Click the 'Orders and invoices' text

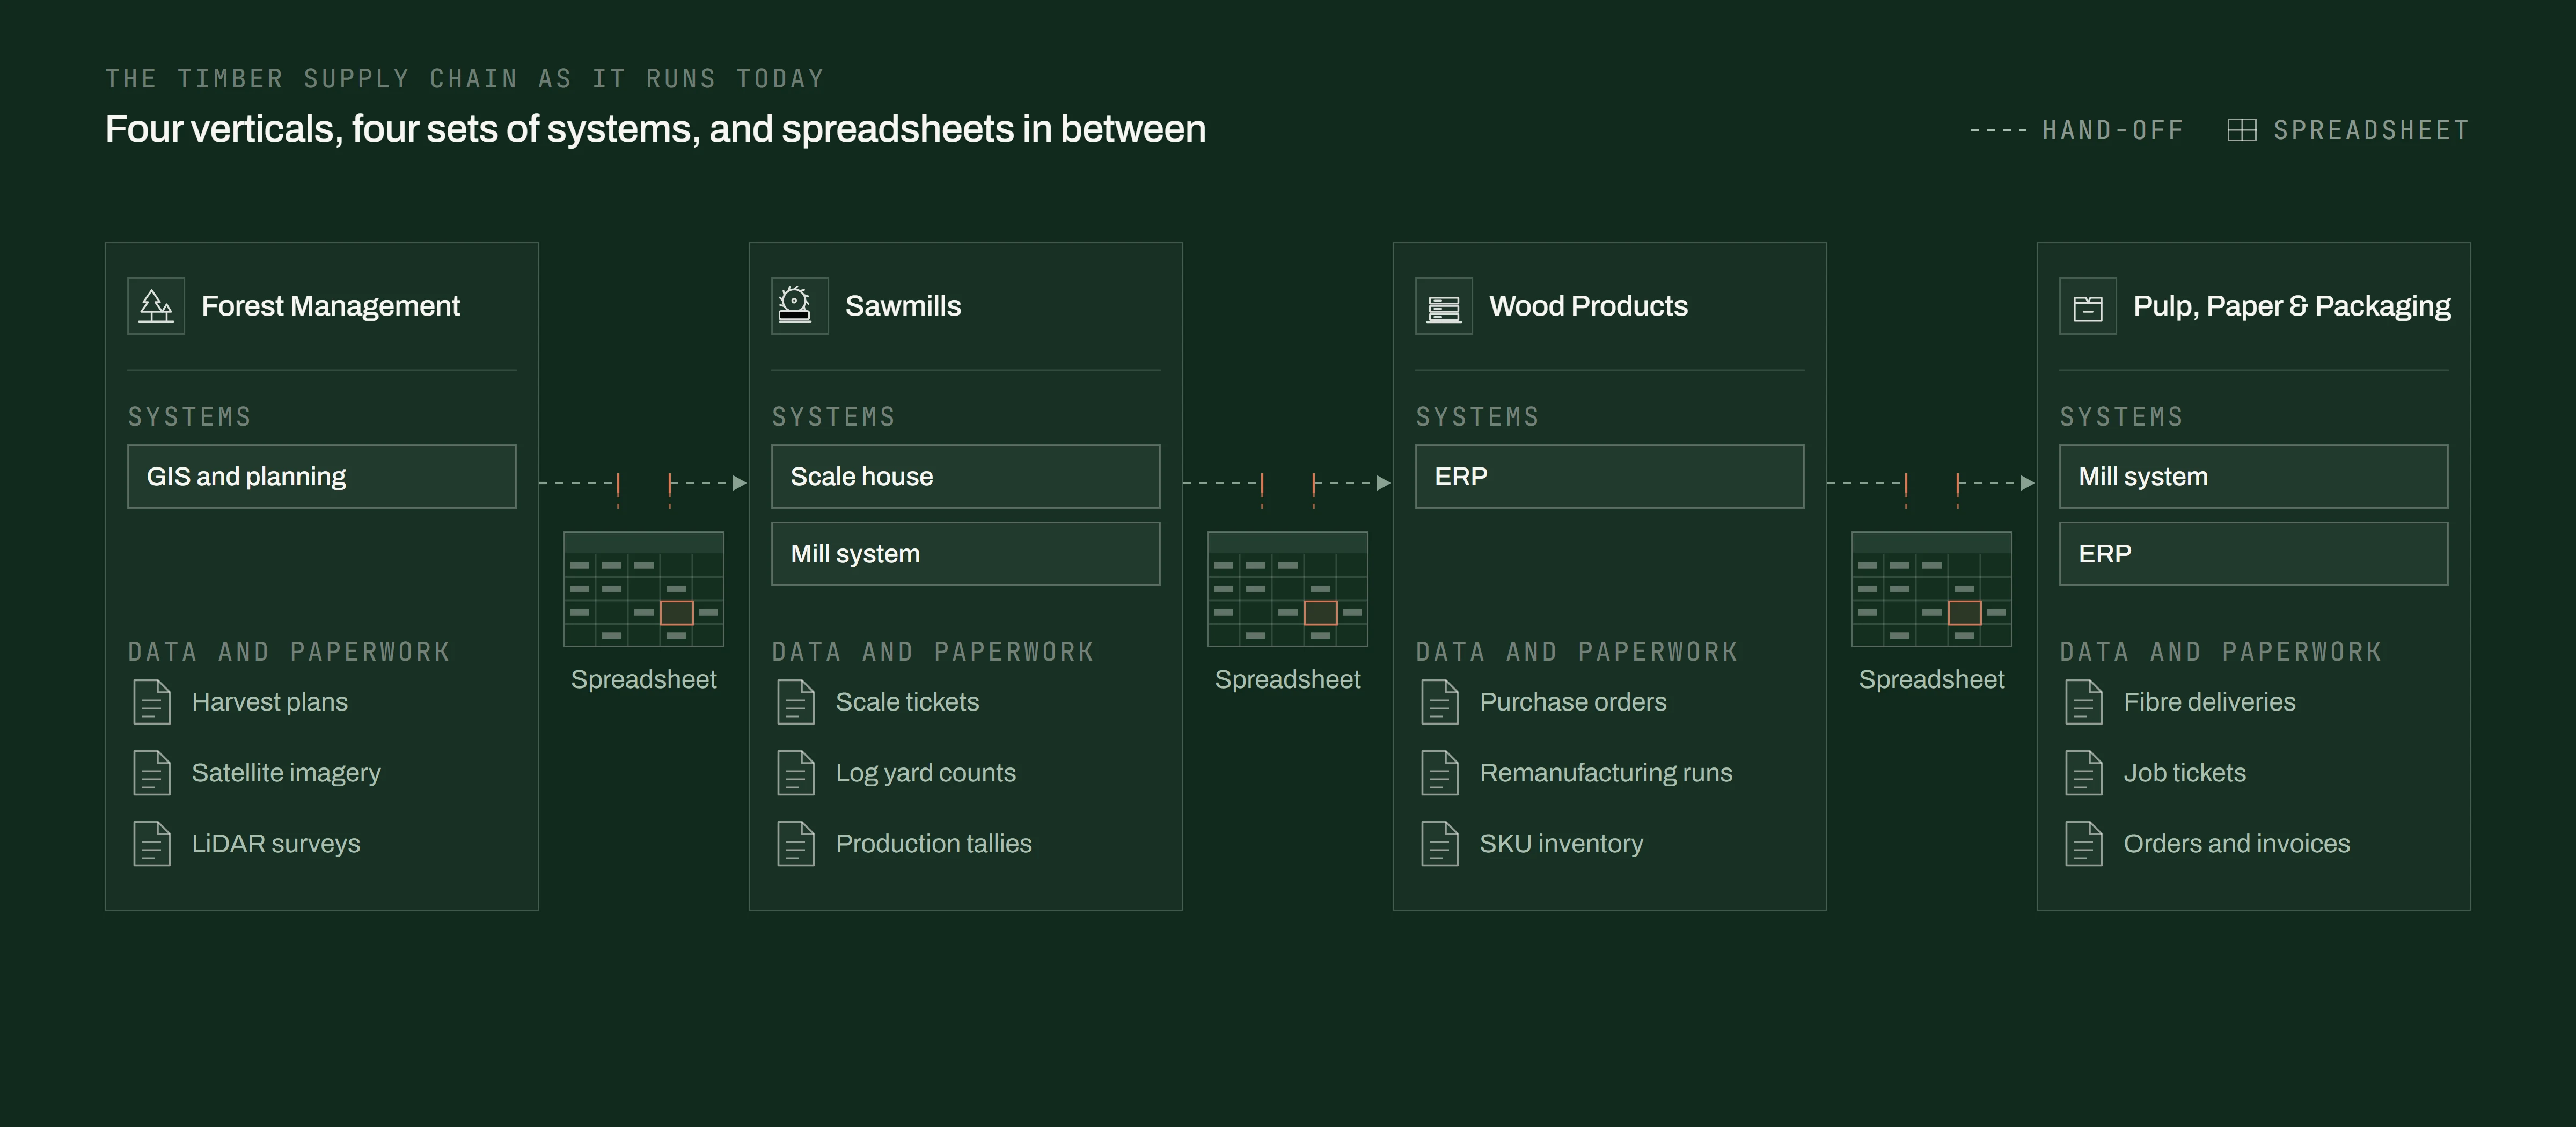click(x=2237, y=844)
